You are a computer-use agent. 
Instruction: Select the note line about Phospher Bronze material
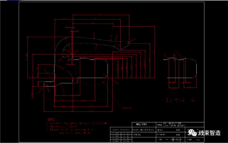point(77,123)
